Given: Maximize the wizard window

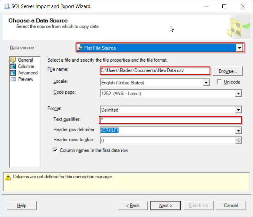Looking at the screenshot, I should coord(224,6).
